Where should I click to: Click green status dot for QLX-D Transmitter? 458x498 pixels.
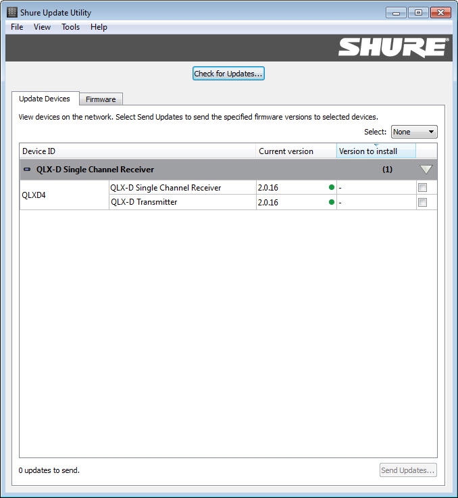coord(332,202)
